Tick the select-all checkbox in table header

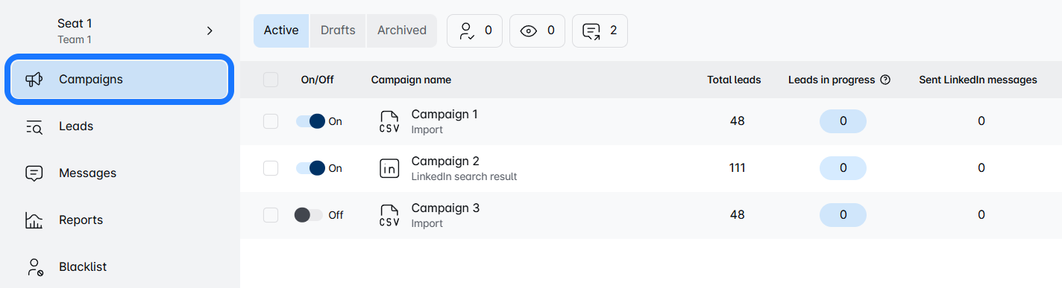tap(271, 80)
